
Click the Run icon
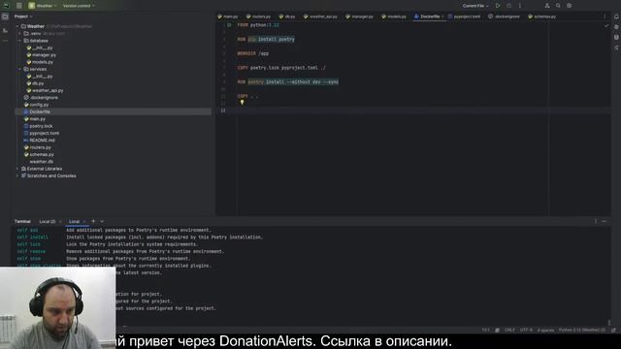click(498, 6)
